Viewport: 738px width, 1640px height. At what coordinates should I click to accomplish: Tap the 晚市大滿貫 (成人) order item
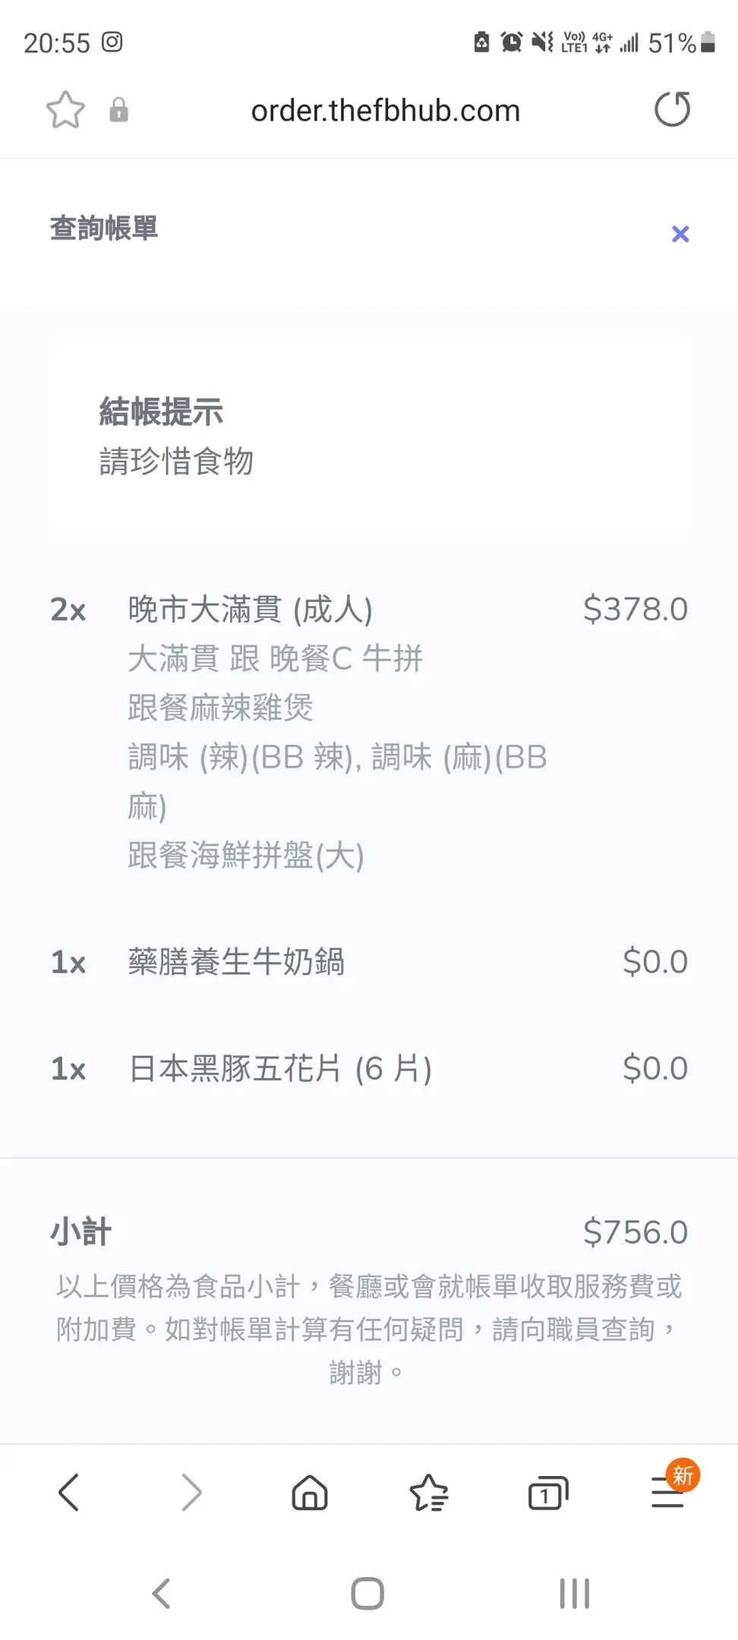point(251,610)
